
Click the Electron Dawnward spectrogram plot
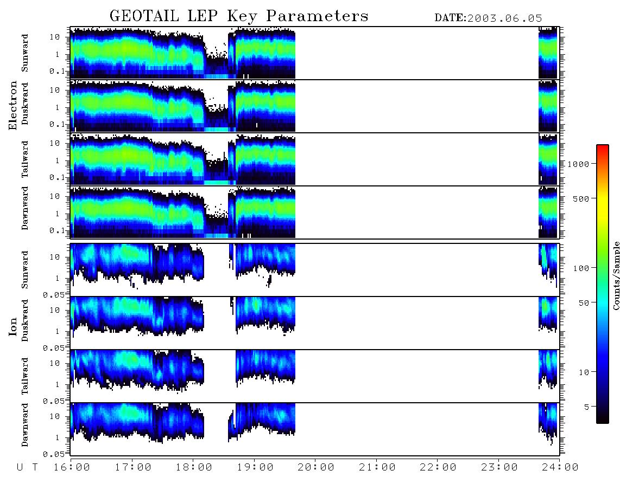[315, 212]
